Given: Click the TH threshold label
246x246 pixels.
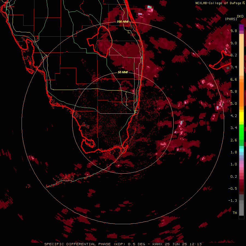Looking at the screenshot, I should pos(235,213).
